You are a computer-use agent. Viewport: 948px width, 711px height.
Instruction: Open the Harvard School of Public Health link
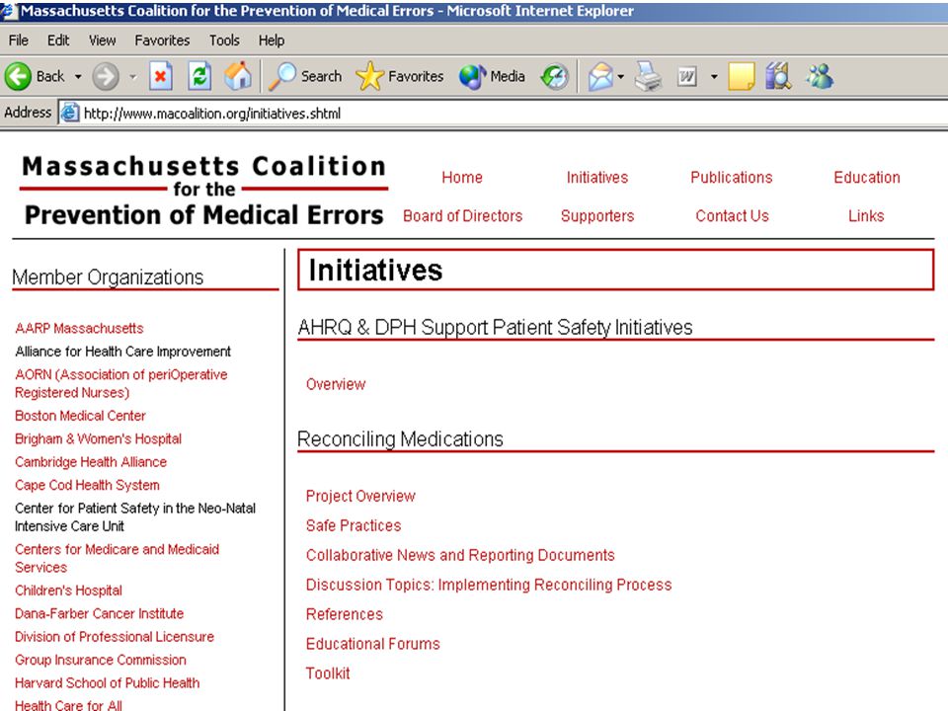[107, 682]
